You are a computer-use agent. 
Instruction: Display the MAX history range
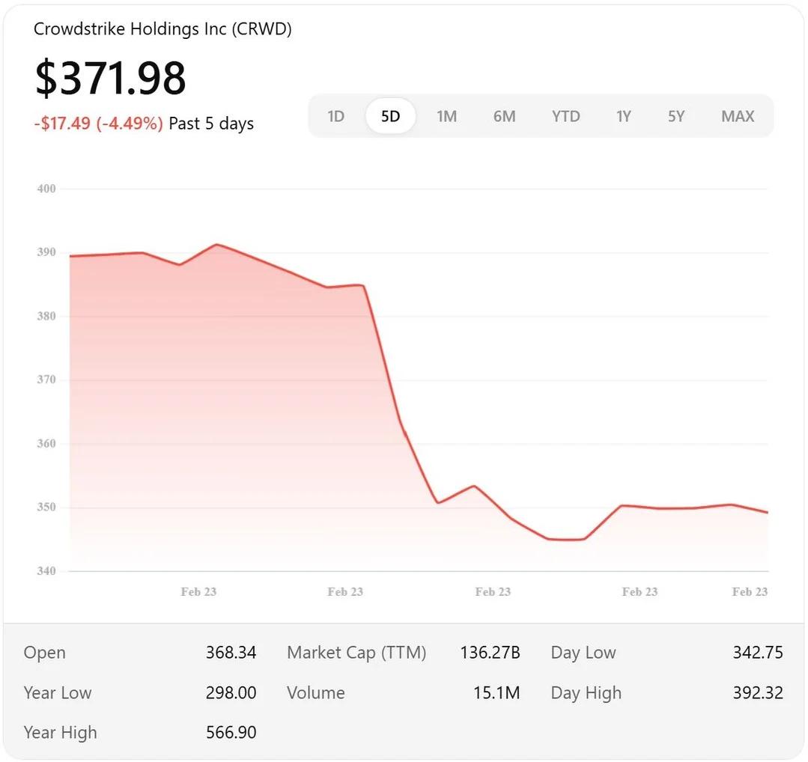tap(738, 116)
